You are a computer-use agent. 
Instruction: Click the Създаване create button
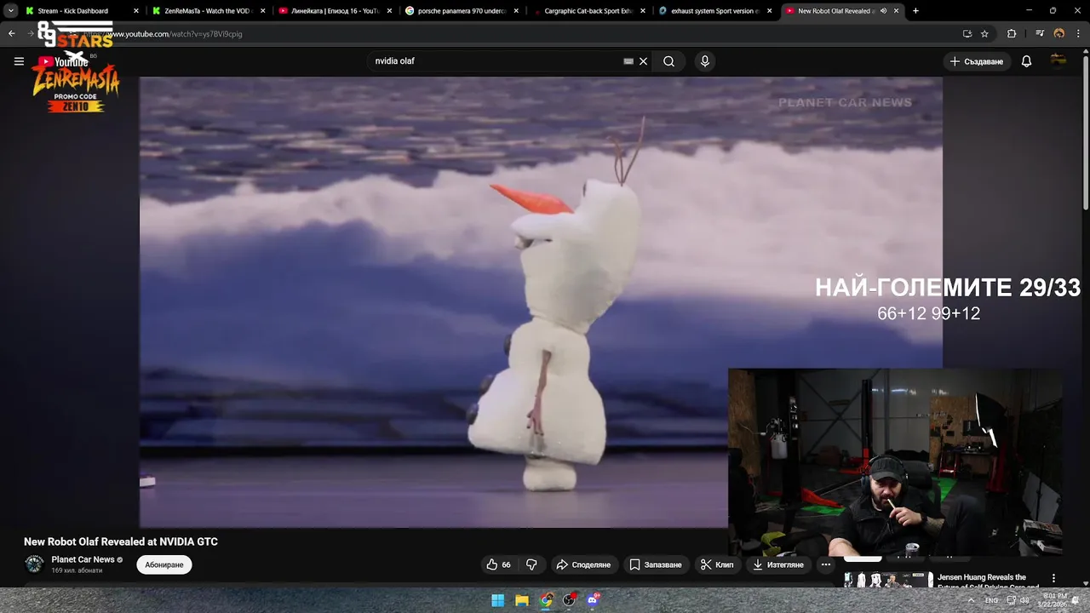(x=977, y=61)
